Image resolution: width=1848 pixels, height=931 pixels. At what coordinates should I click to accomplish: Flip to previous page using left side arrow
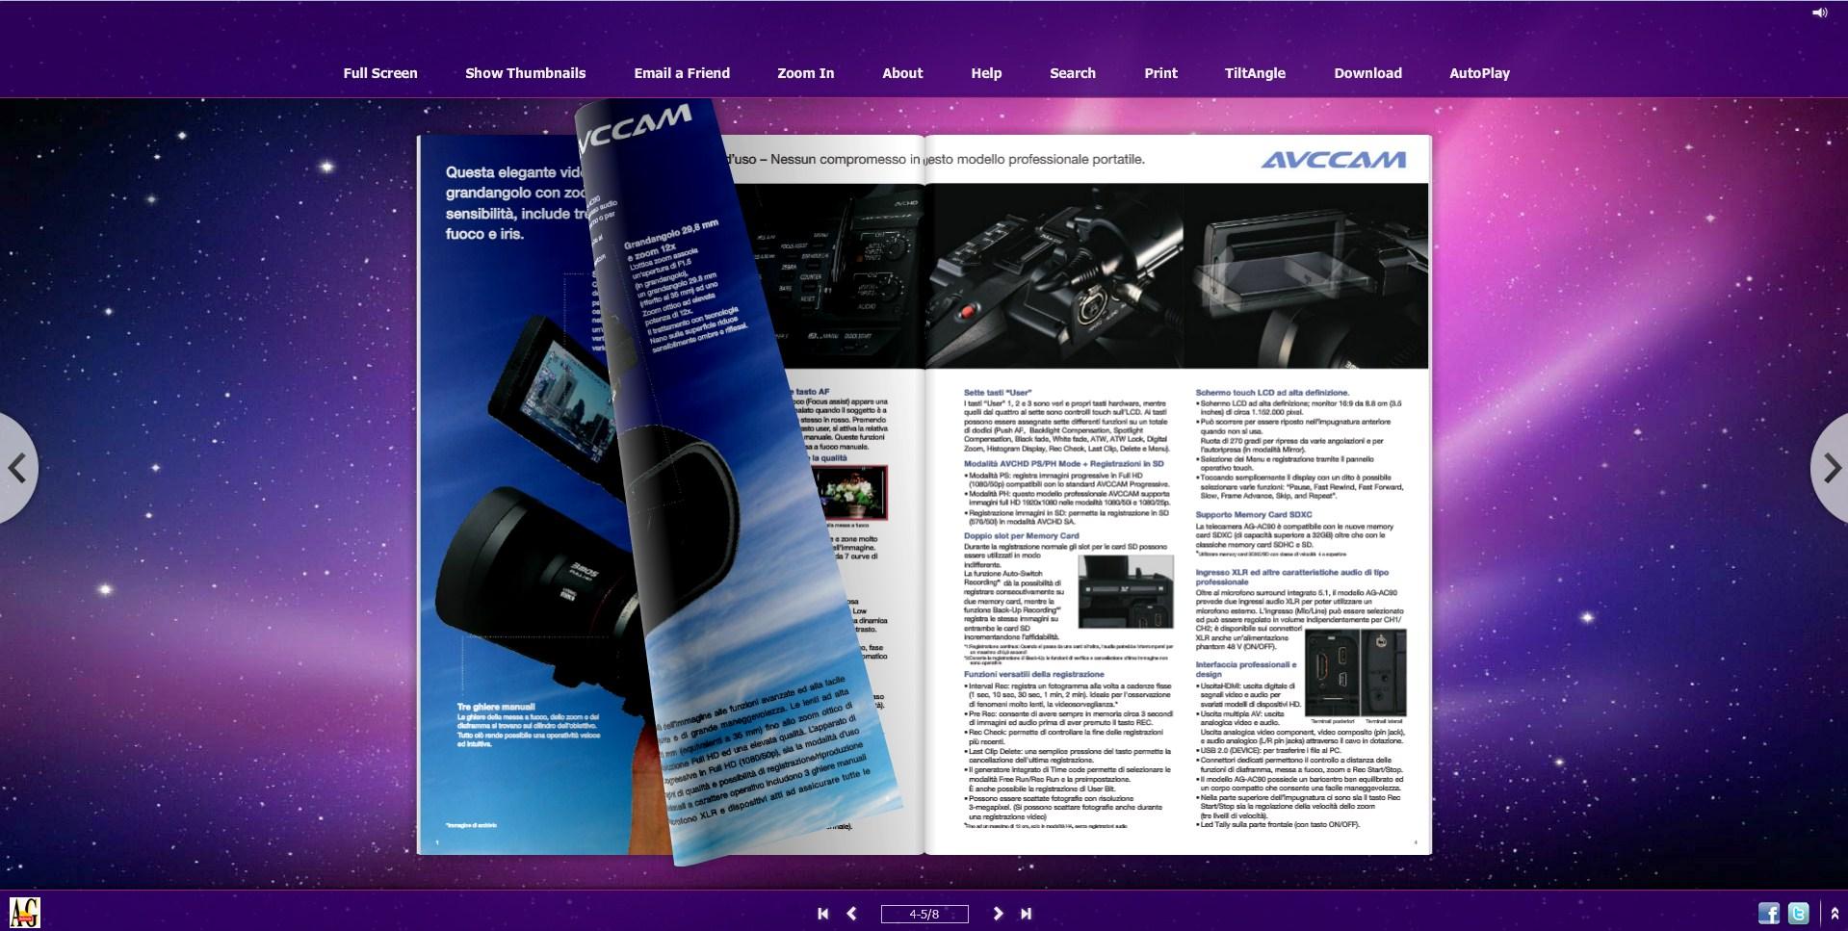(x=17, y=469)
